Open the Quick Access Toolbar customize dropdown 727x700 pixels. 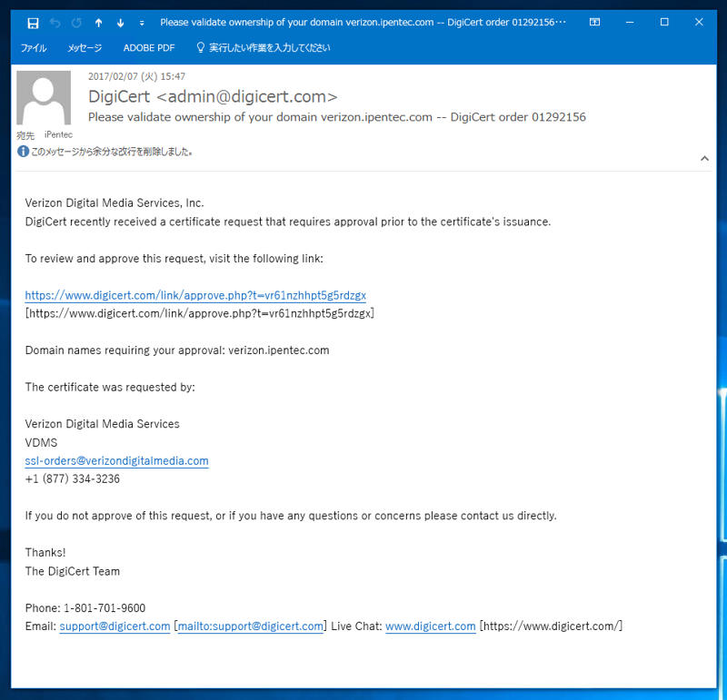142,24
